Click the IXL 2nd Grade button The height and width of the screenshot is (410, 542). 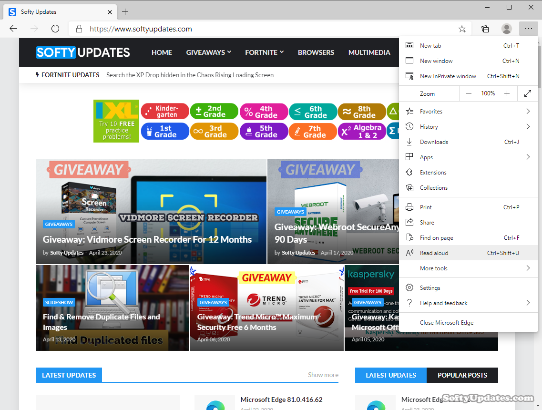click(214, 111)
